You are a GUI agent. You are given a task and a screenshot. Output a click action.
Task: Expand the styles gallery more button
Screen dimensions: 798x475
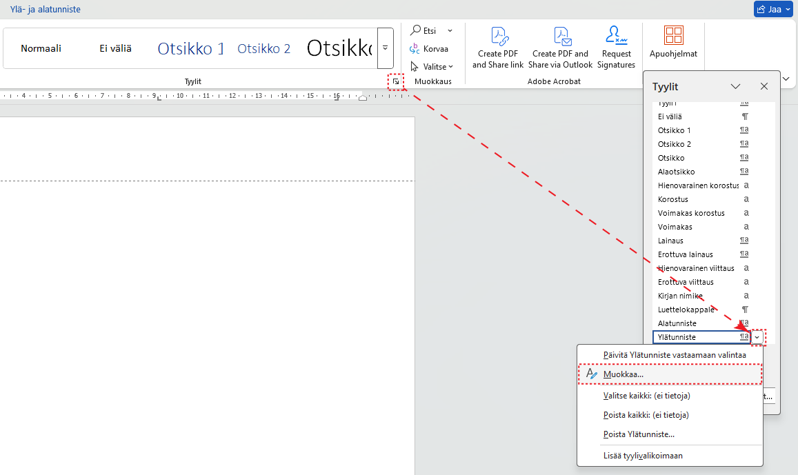[x=385, y=48]
